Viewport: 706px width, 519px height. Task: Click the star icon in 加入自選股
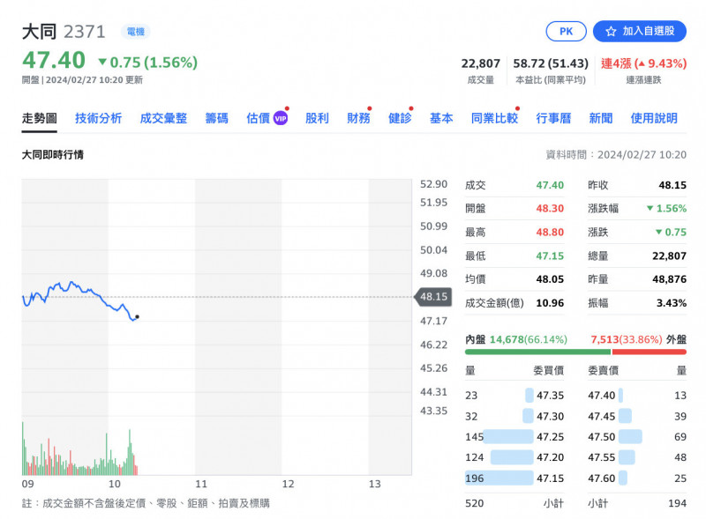tap(611, 32)
